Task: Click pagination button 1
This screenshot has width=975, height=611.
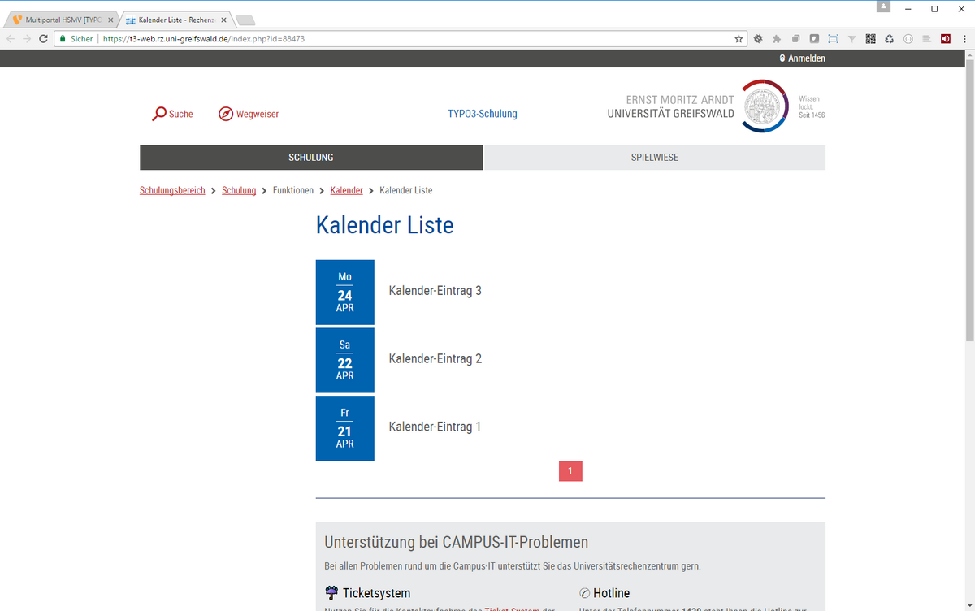Action: click(570, 471)
